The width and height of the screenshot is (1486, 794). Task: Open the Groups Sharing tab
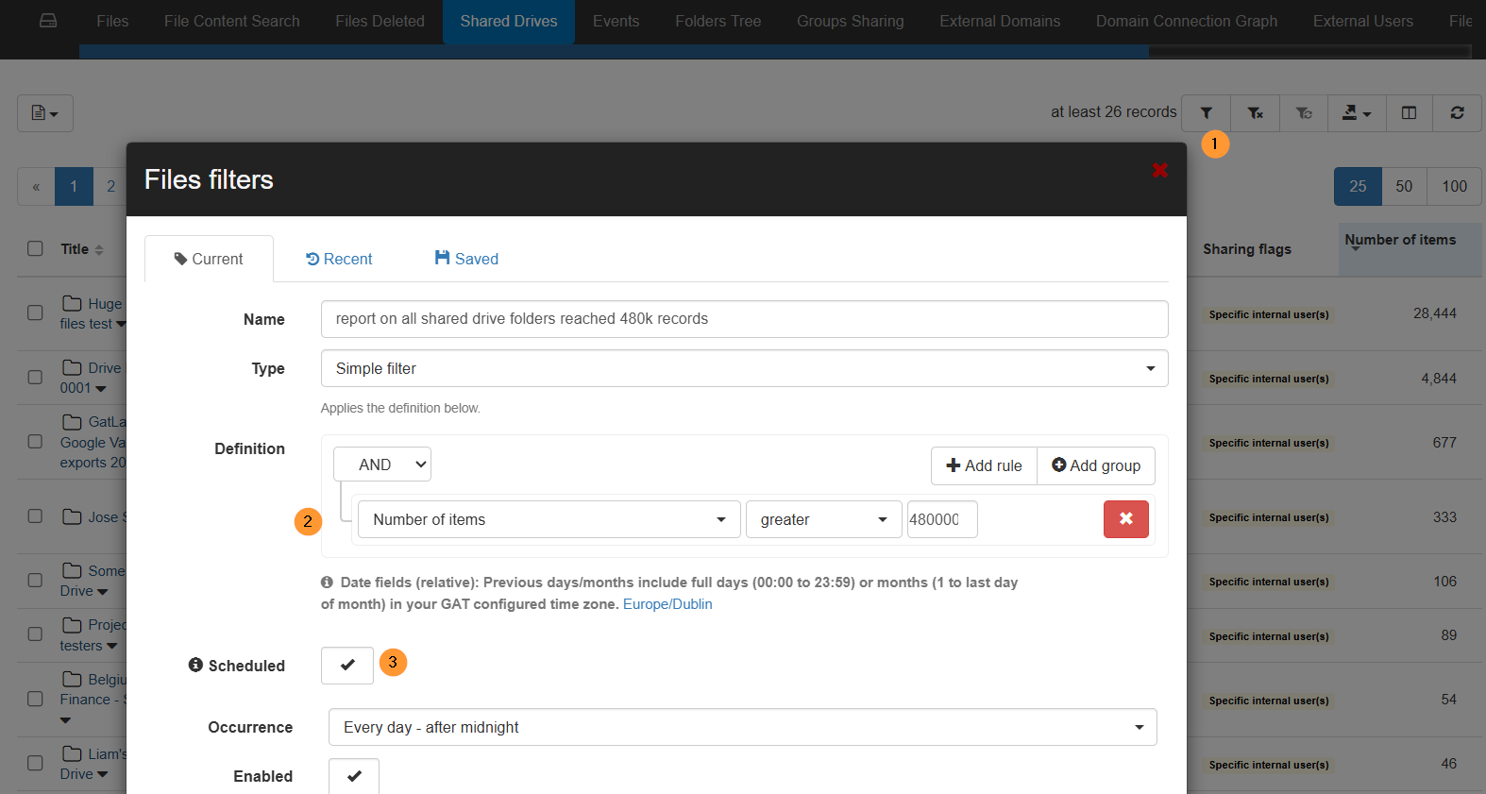[851, 21]
